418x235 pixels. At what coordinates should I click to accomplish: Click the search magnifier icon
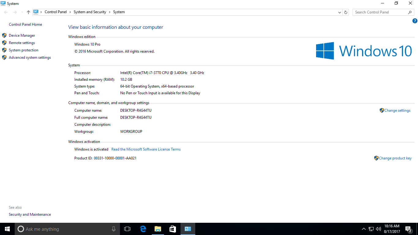pyautogui.click(x=410, y=12)
